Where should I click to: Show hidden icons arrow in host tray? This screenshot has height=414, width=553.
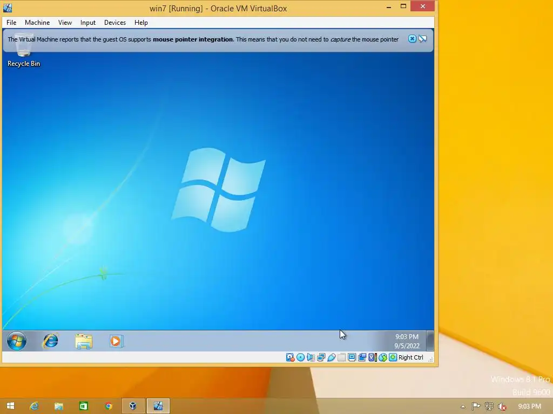[463, 406]
